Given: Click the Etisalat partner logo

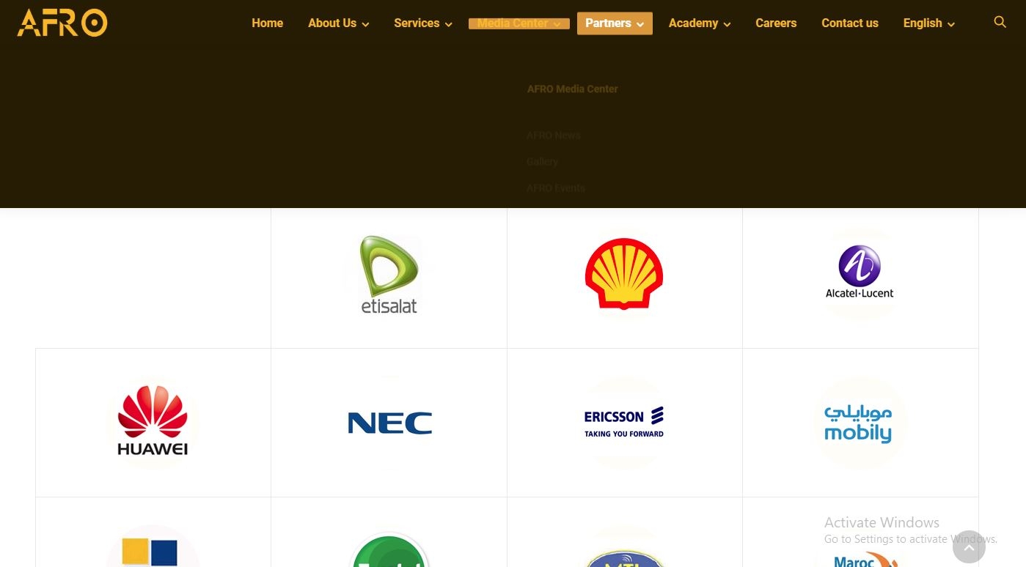Looking at the screenshot, I should coord(389,275).
